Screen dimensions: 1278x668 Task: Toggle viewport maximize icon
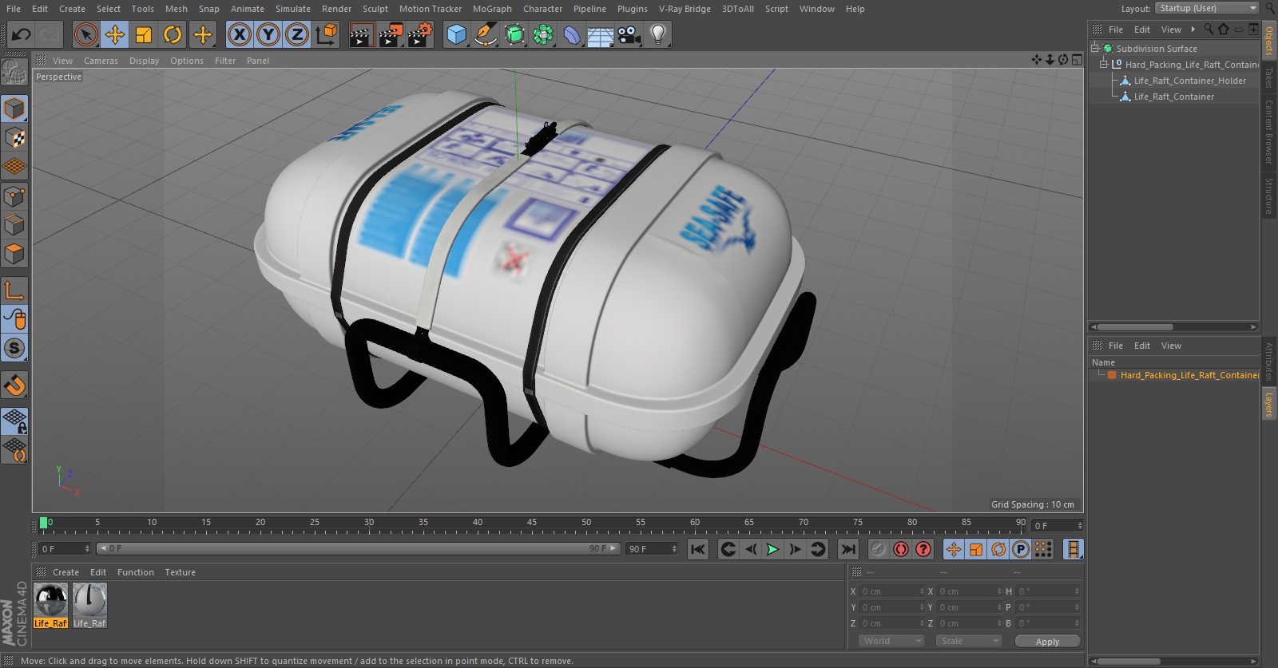(1077, 60)
